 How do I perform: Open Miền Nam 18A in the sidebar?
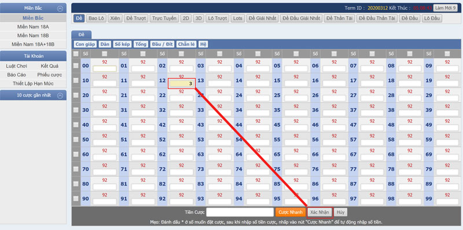click(x=33, y=27)
